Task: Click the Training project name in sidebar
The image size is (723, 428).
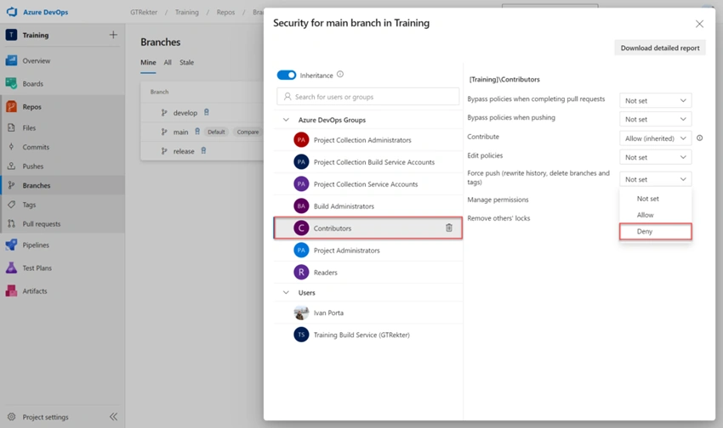Action: click(36, 35)
